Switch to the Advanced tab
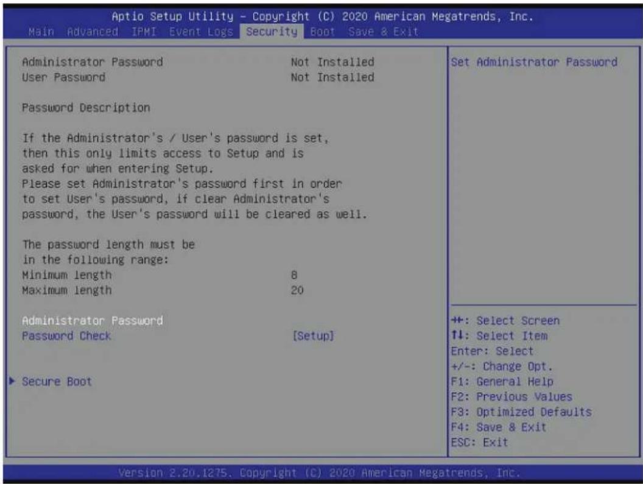643x484 pixels. pyautogui.click(x=93, y=32)
